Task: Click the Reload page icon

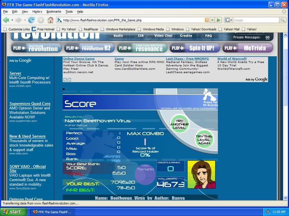Action: (x=31, y=20)
